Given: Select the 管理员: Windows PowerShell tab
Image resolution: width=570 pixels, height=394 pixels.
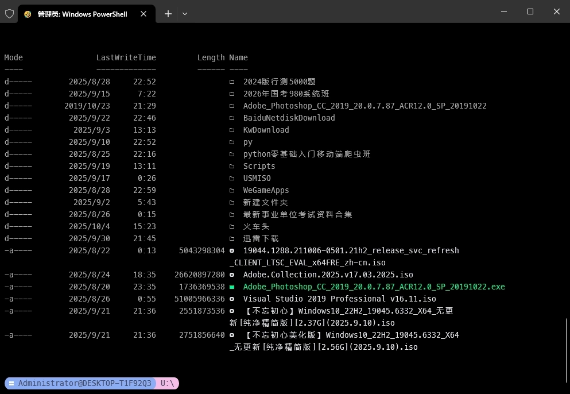Looking at the screenshot, I should coord(80,13).
